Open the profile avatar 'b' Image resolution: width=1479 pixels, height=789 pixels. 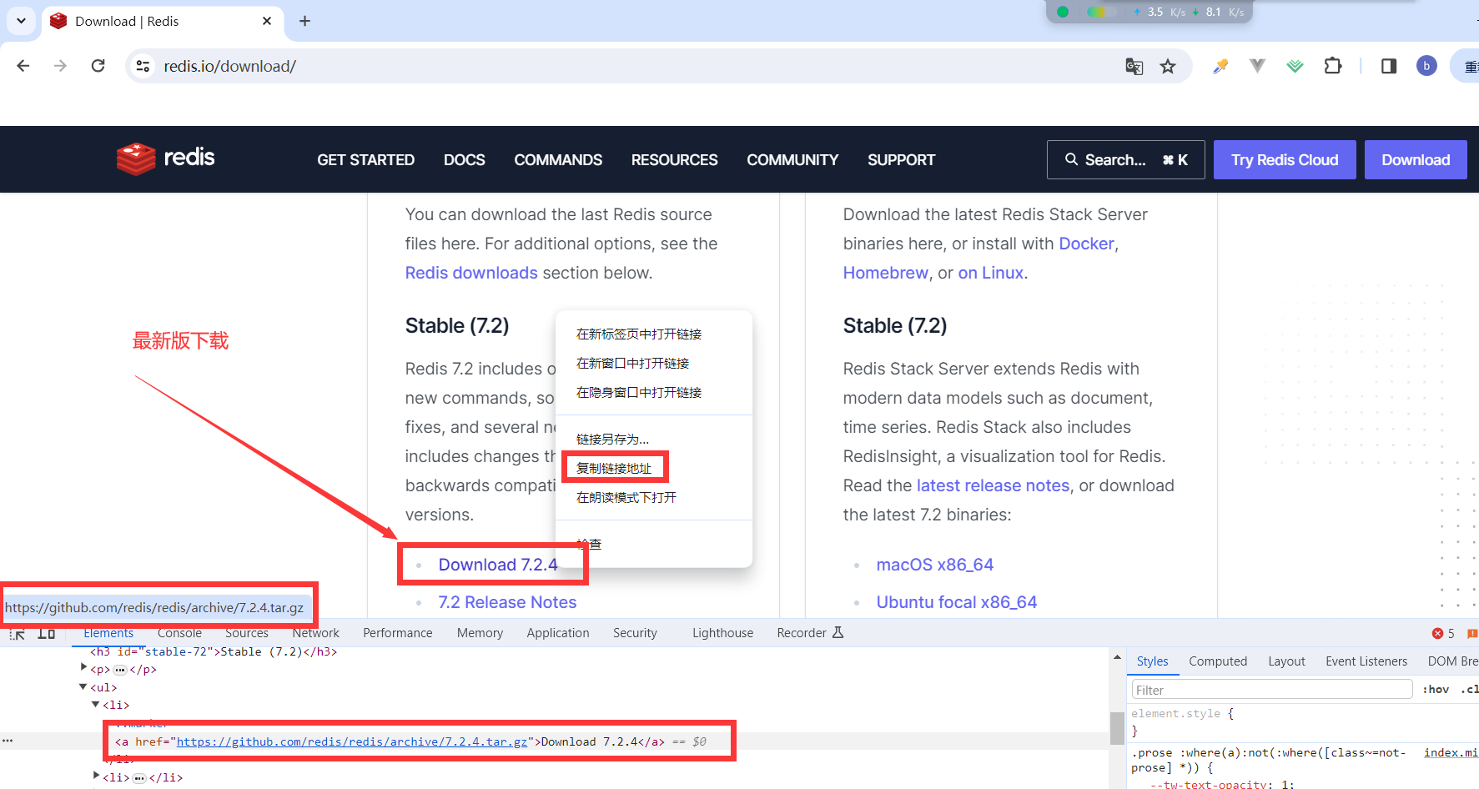click(1426, 66)
